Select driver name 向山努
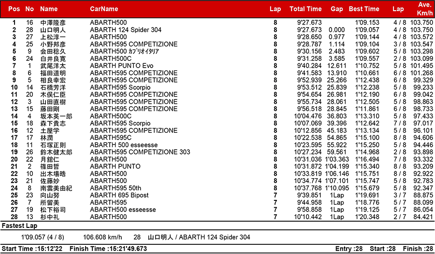435x254 pixels. (x=50, y=196)
